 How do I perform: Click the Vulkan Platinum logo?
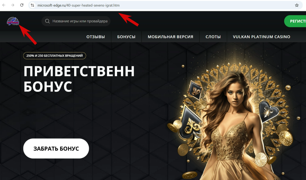point(13,21)
